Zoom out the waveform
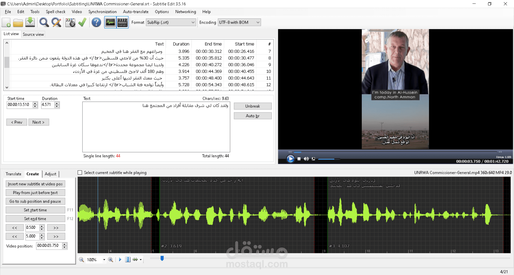The image size is (514, 275). click(81, 260)
